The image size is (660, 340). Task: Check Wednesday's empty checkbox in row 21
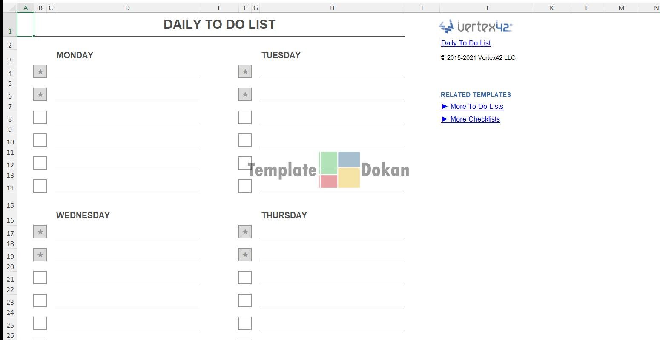40,278
